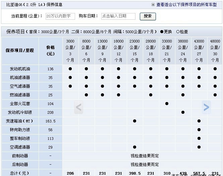
Task: Expand the plus icon for 查看适合 link
Action: (x=153, y=5)
